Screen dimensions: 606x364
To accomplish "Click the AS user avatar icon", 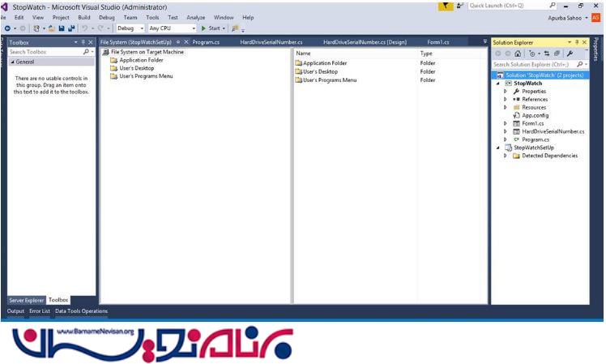I will point(595,18).
